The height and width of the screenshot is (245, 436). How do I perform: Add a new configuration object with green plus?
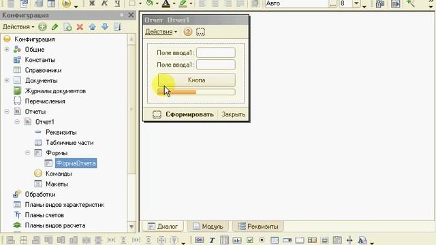tap(42, 27)
